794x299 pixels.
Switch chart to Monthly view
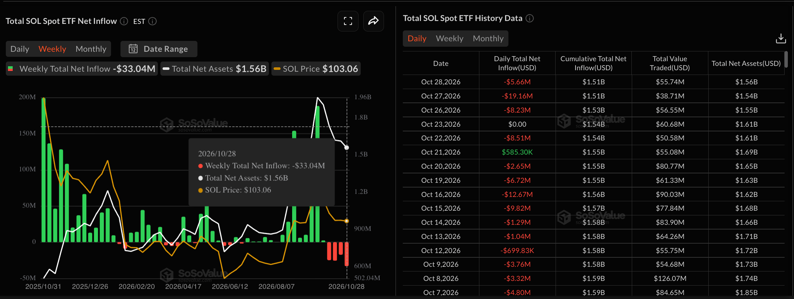pyautogui.click(x=91, y=49)
